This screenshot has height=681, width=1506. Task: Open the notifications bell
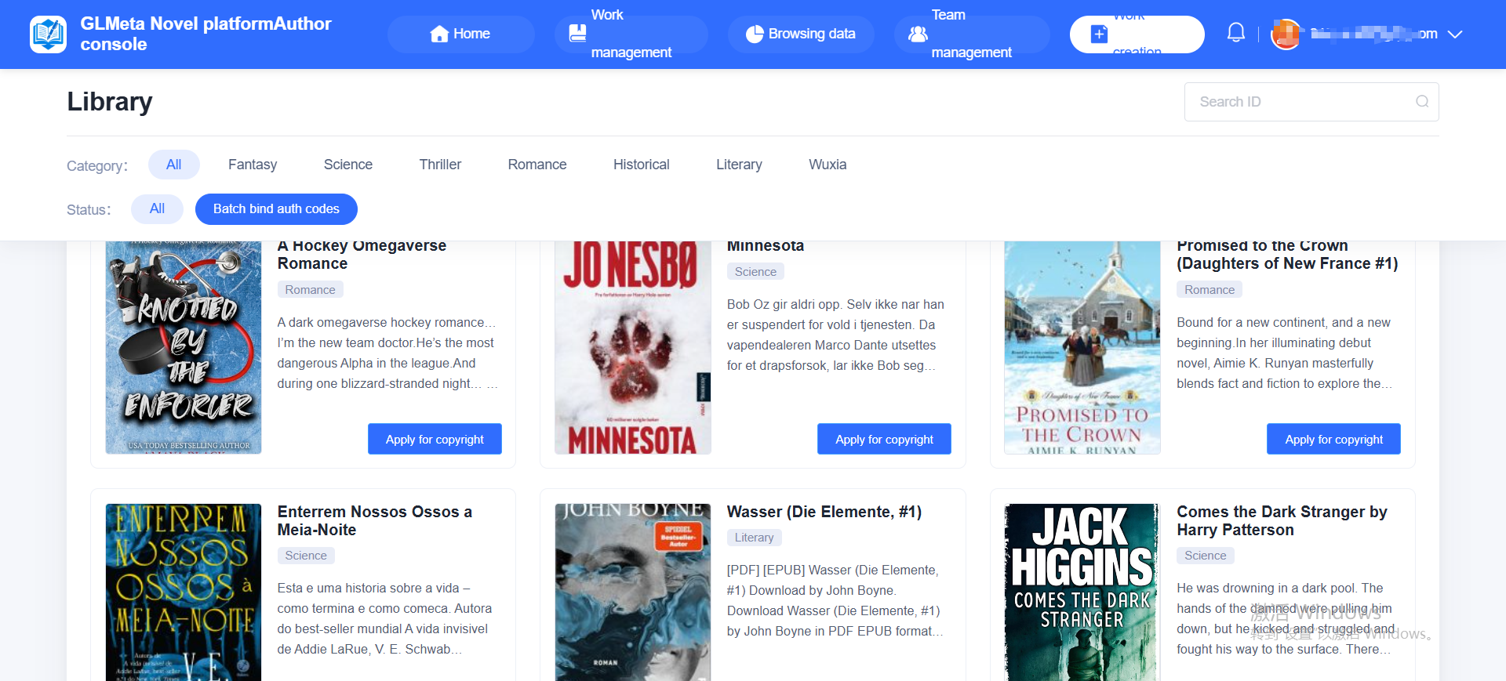1236,33
